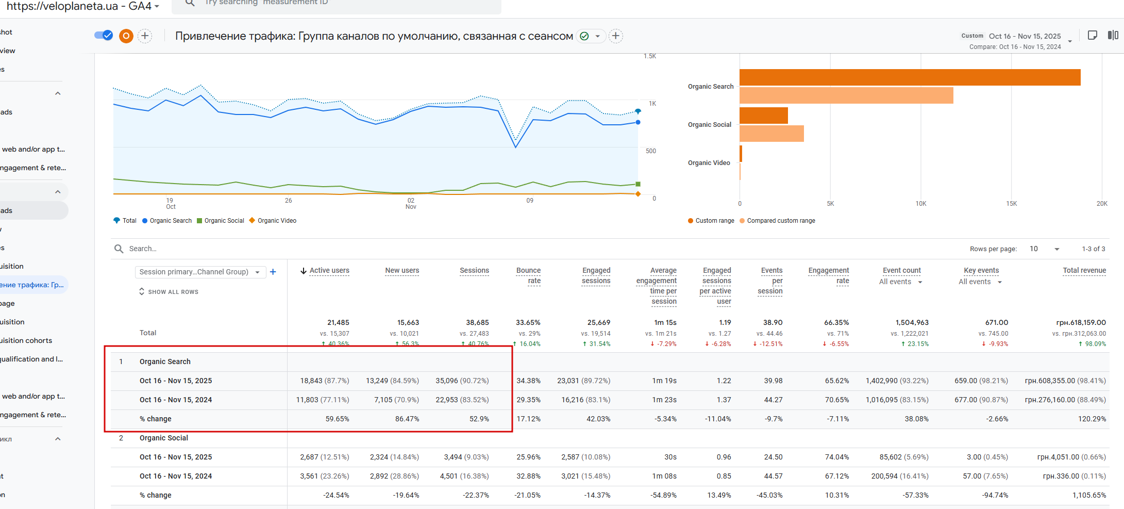Screen dimensions: 1124x509
Task: Click the dashed plus icon after the report title
Action: (x=616, y=36)
